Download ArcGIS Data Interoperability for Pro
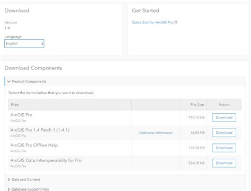 point(224,163)
